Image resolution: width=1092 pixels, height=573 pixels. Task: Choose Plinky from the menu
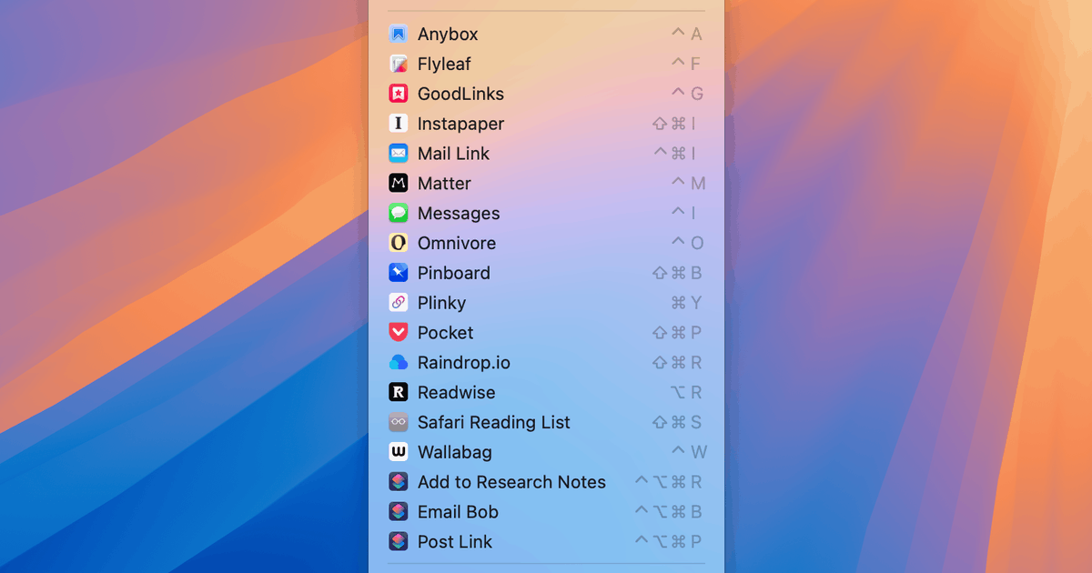click(x=546, y=303)
